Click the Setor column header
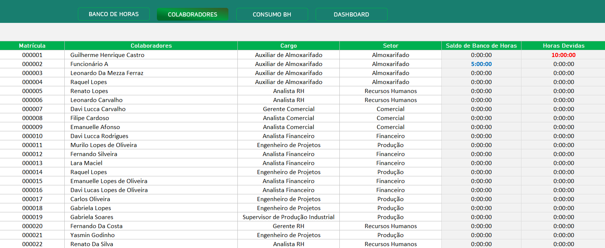 (390, 46)
